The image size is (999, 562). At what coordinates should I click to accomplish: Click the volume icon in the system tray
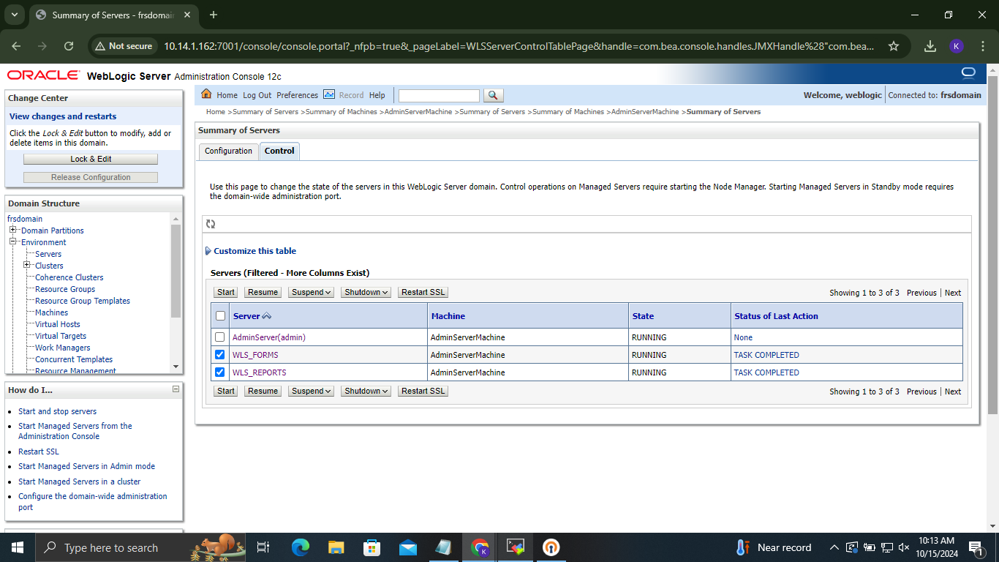pyautogui.click(x=904, y=547)
